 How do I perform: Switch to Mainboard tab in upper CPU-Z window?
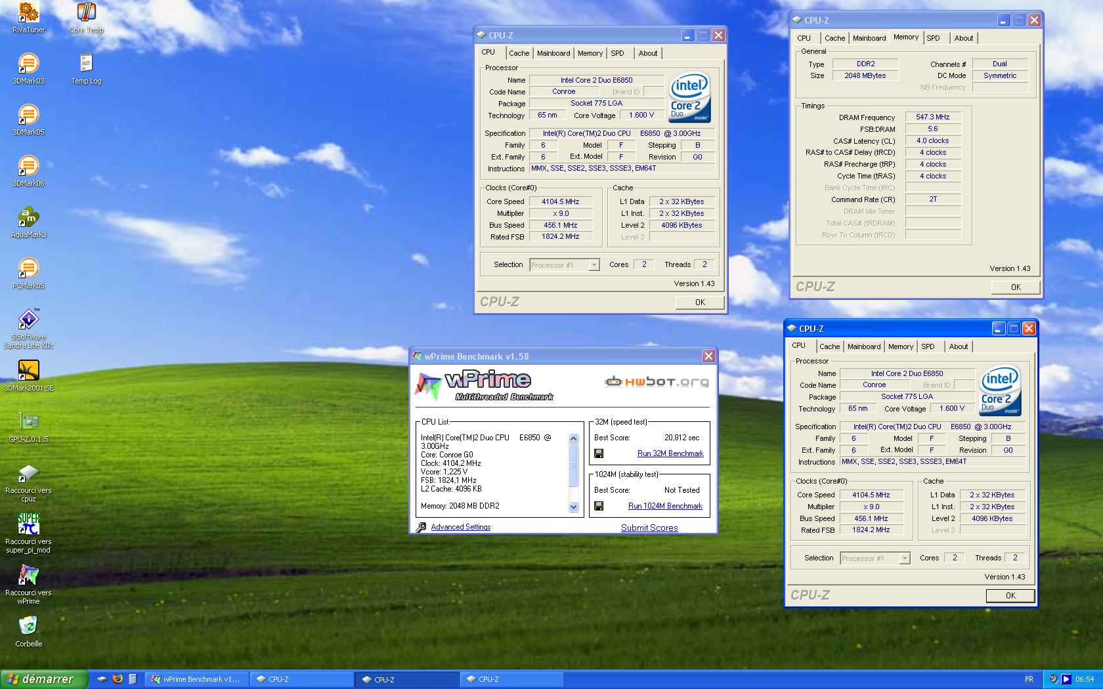(x=553, y=53)
